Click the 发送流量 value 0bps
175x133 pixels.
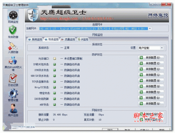101,115
